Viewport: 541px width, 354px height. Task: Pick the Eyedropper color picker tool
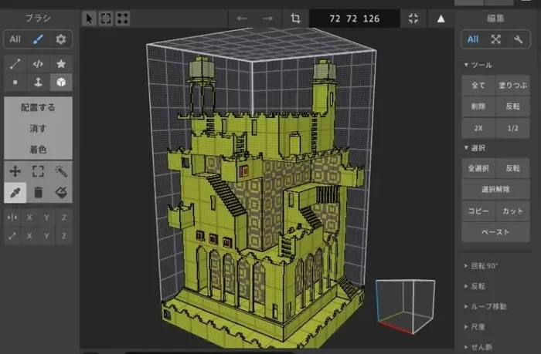click(15, 193)
